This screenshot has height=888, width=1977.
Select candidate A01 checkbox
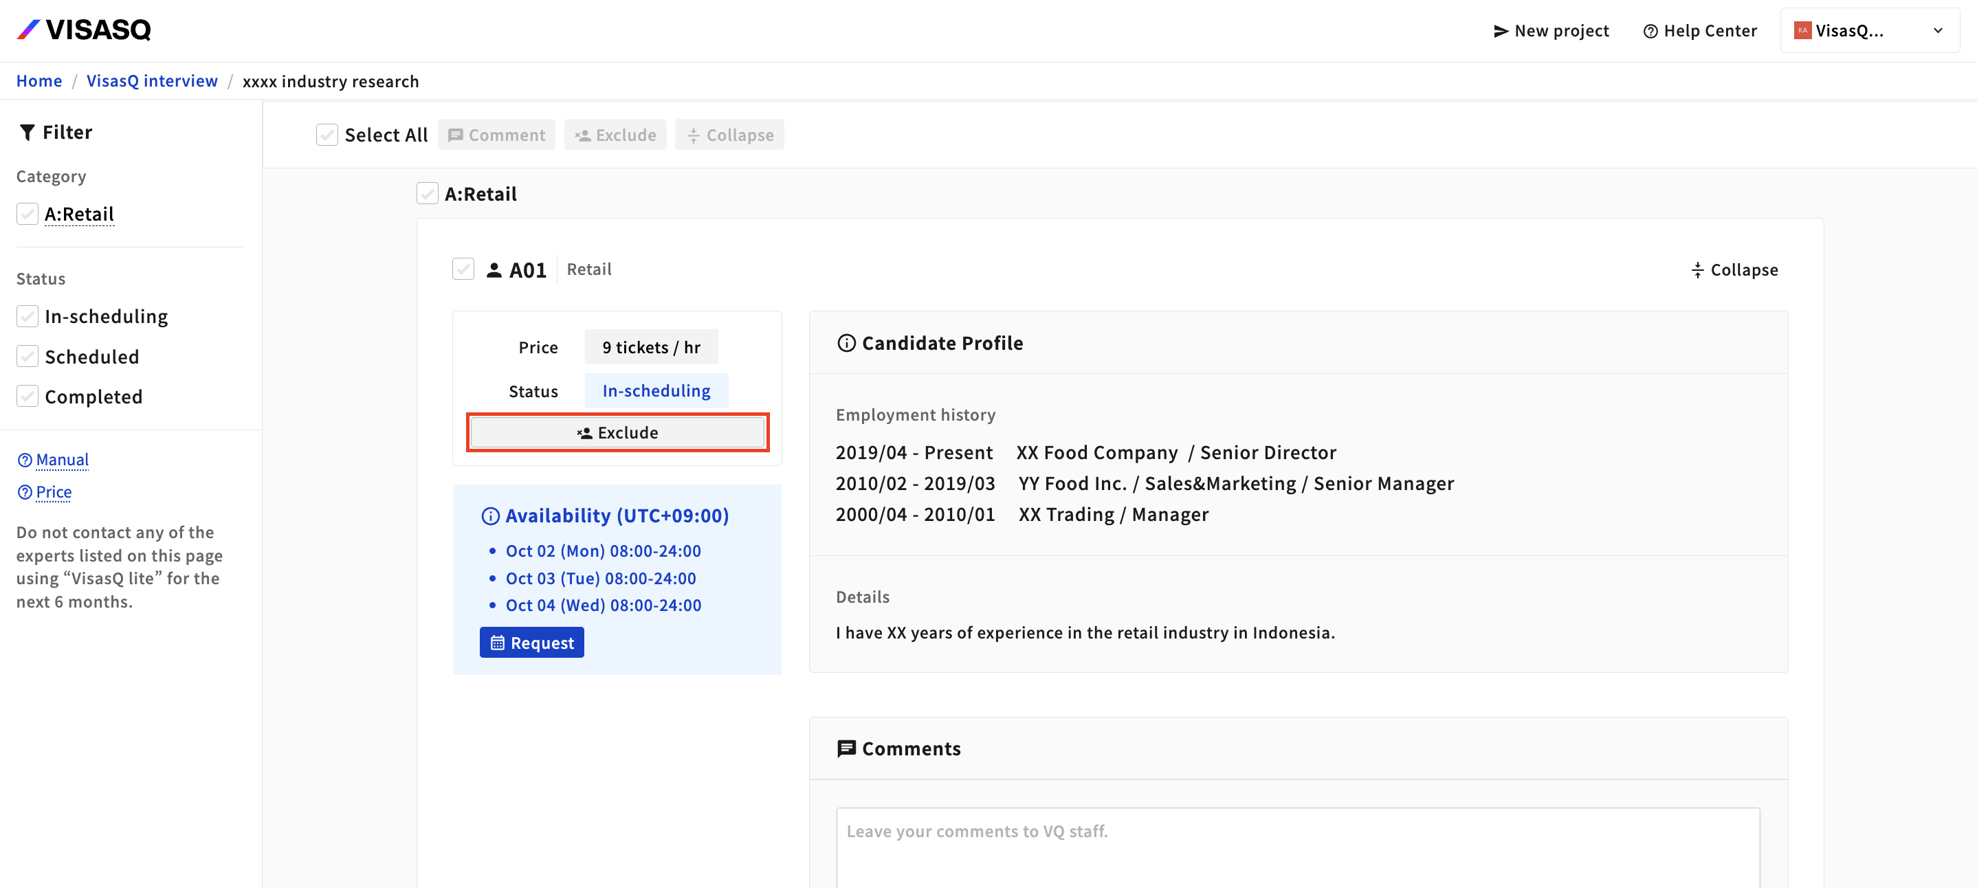coord(463,269)
